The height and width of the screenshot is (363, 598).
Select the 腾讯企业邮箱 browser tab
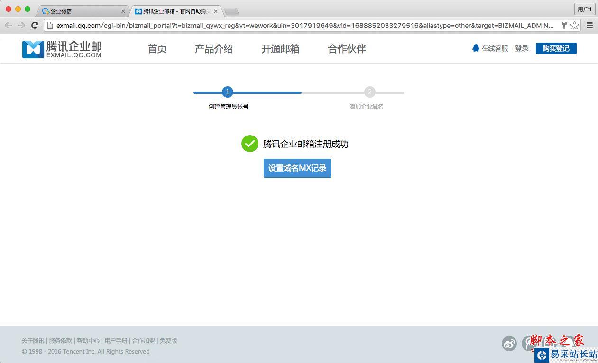click(175, 11)
